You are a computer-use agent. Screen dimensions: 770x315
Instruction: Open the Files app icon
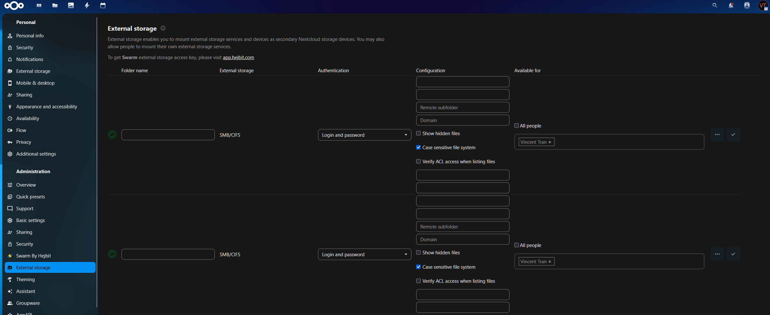(x=55, y=5)
